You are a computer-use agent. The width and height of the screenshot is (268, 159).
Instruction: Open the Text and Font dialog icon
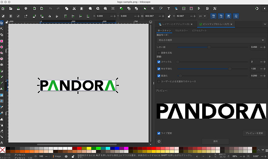169,8
